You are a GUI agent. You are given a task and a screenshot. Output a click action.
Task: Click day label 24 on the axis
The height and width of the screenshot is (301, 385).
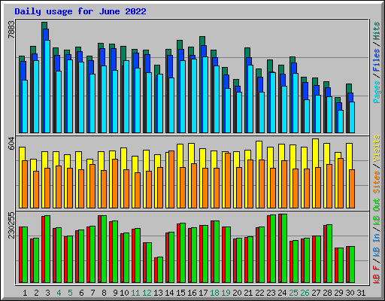(282, 293)
